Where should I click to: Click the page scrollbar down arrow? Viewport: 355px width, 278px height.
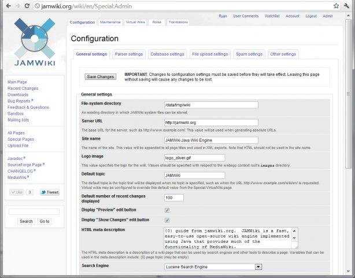349,271
